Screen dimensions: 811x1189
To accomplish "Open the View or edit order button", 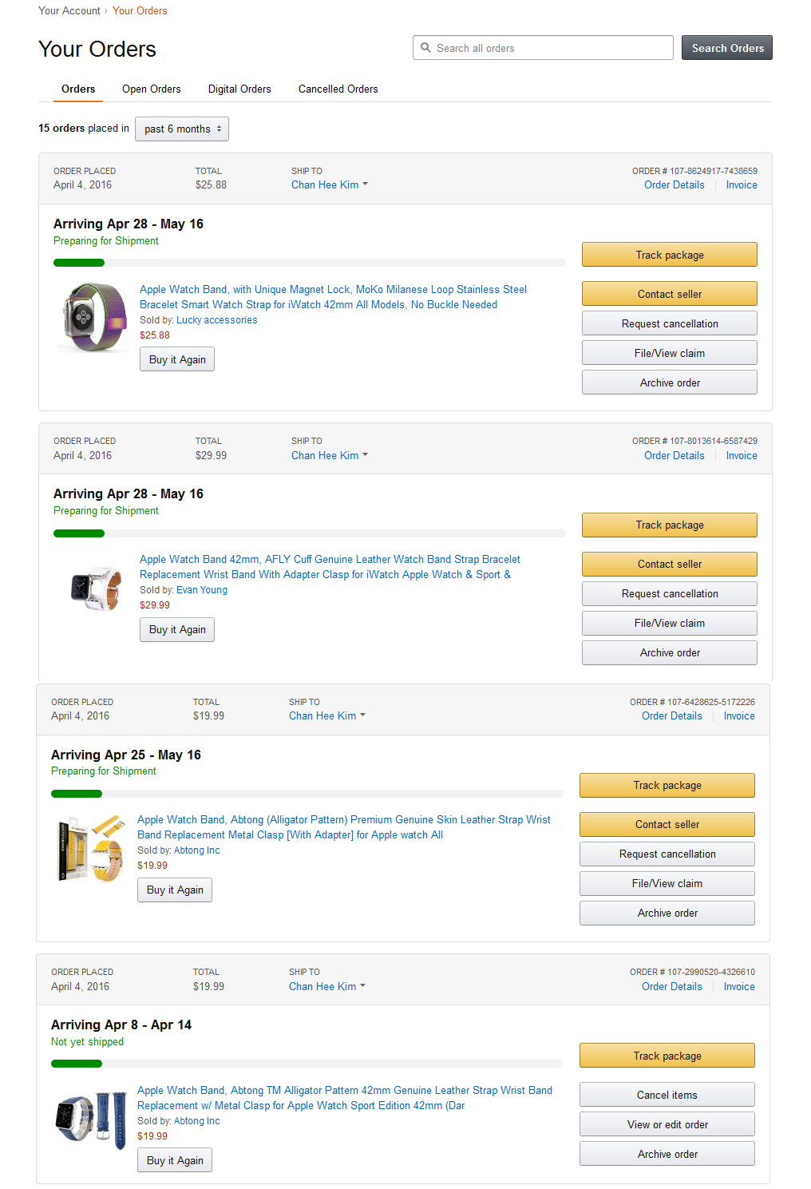I will (667, 1124).
